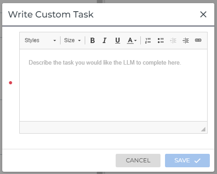This screenshot has width=217, height=174.
Task: Open the Styles dropdown
Action: [40, 40]
